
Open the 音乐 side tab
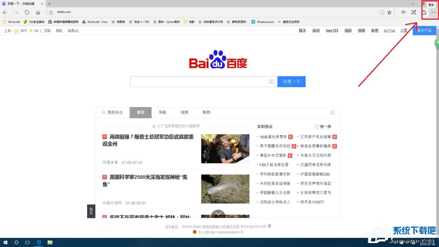(x=91, y=211)
